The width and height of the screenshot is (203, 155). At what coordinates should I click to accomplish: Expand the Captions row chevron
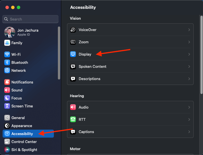pos(189,132)
